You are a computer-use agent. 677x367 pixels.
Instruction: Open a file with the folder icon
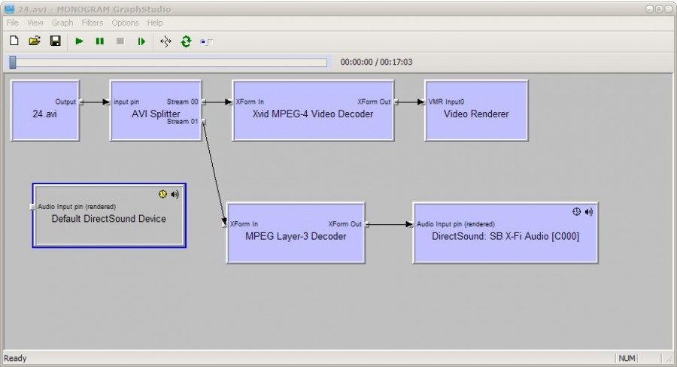tap(34, 41)
